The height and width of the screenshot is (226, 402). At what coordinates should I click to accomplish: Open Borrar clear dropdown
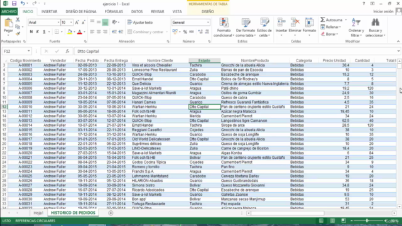[329, 34]
